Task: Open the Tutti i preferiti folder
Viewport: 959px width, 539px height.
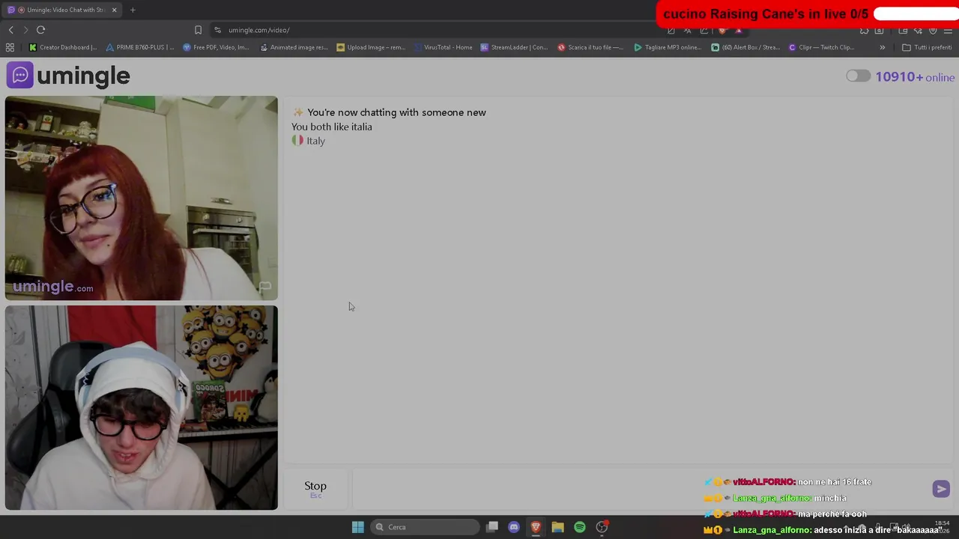Action: pyautogui.click(x=927, y=47)
